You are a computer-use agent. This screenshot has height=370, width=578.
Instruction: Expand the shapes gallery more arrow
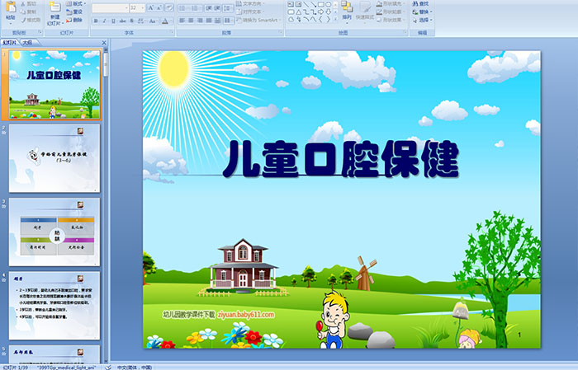click(335, 20)
